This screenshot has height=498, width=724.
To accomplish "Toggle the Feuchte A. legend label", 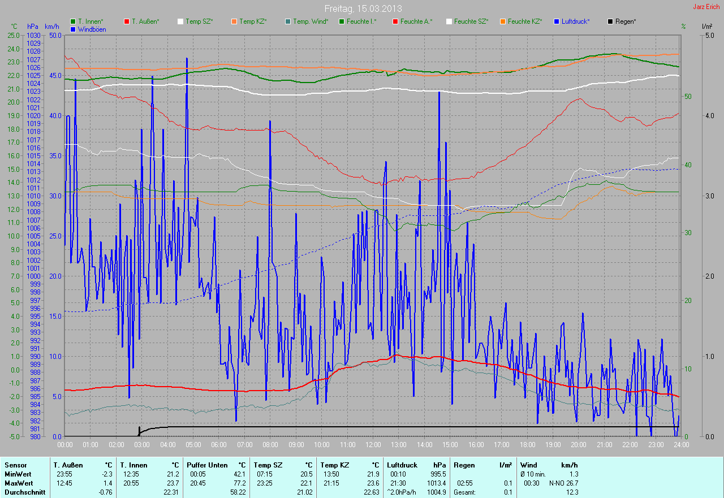I will point(416,21).
